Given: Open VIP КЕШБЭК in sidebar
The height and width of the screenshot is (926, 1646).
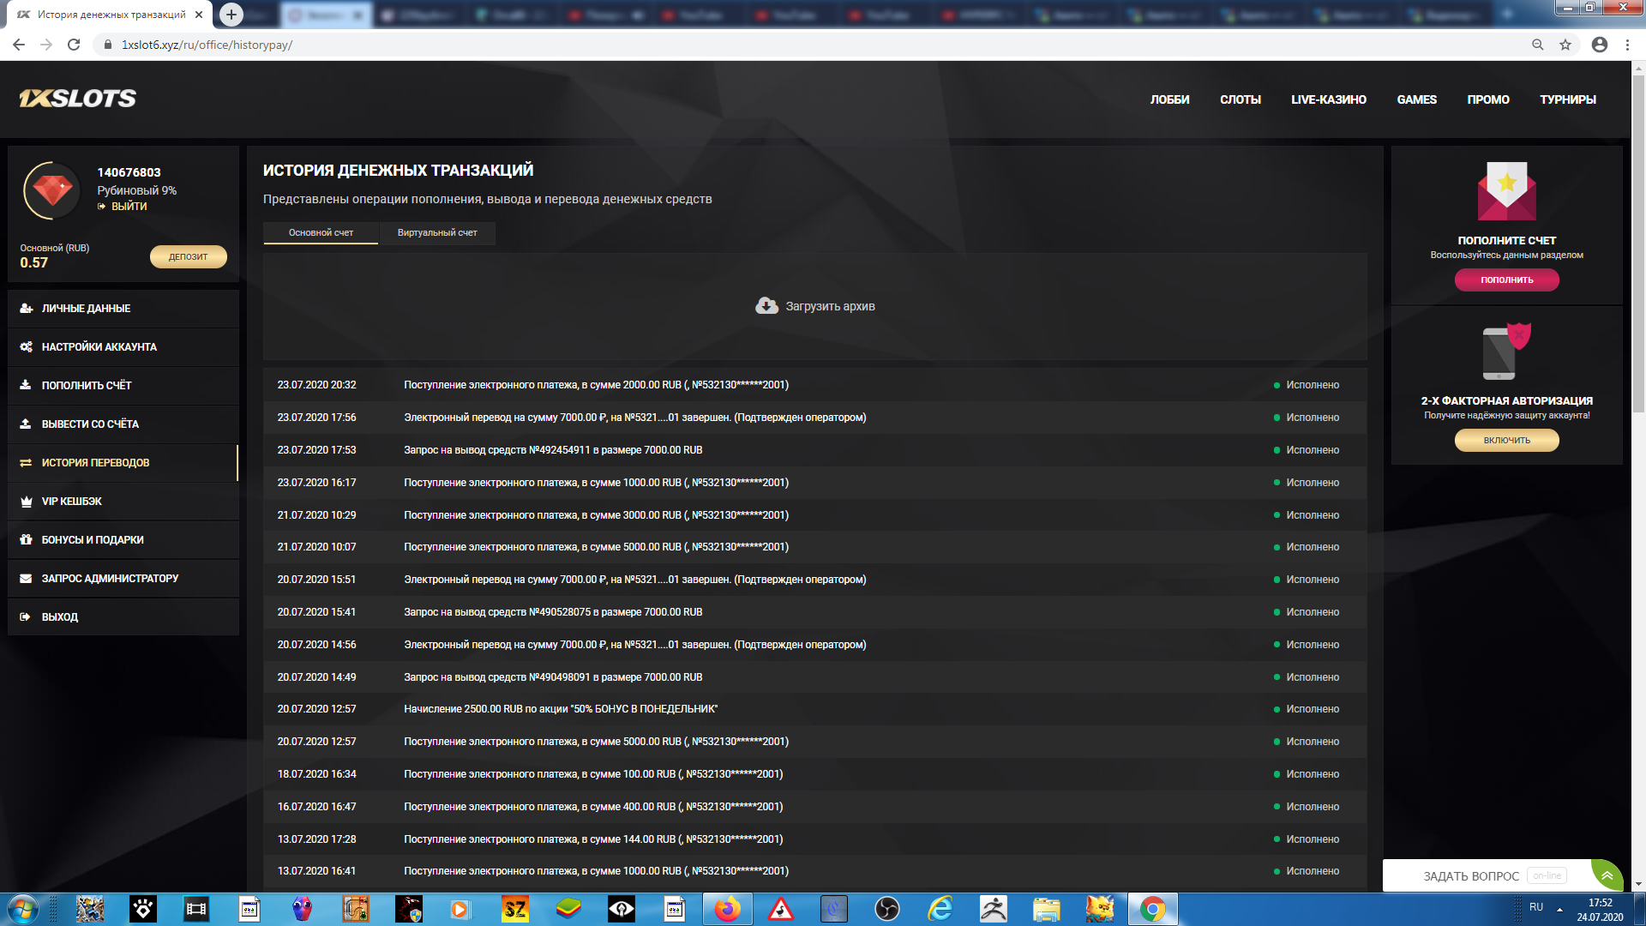Looking at the screenshot, I should (72, 502).
